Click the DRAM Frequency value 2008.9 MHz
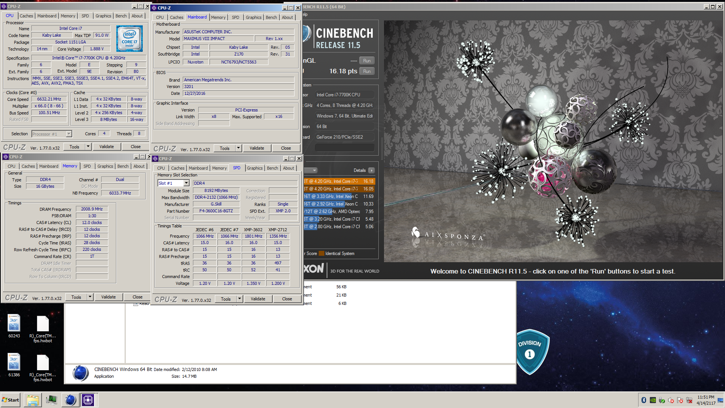 (x=92, y=209)
